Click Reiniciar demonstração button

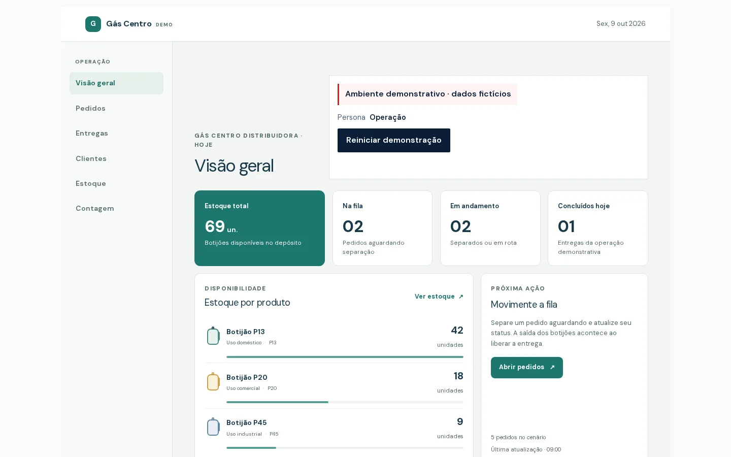tap(394, 140)
